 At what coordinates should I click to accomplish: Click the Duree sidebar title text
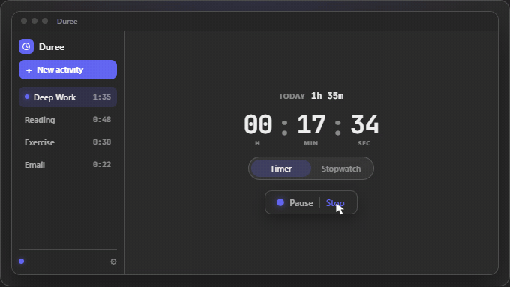[52, 47]
